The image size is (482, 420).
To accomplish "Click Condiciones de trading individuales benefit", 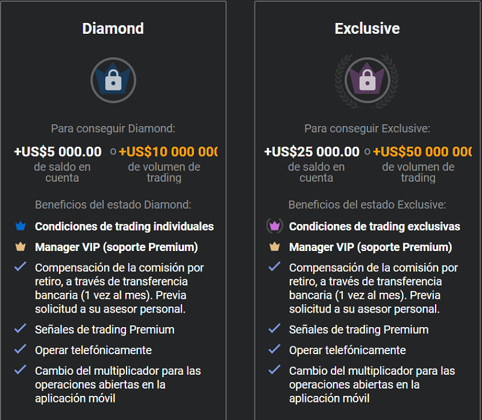I will [x=124, y=227].
